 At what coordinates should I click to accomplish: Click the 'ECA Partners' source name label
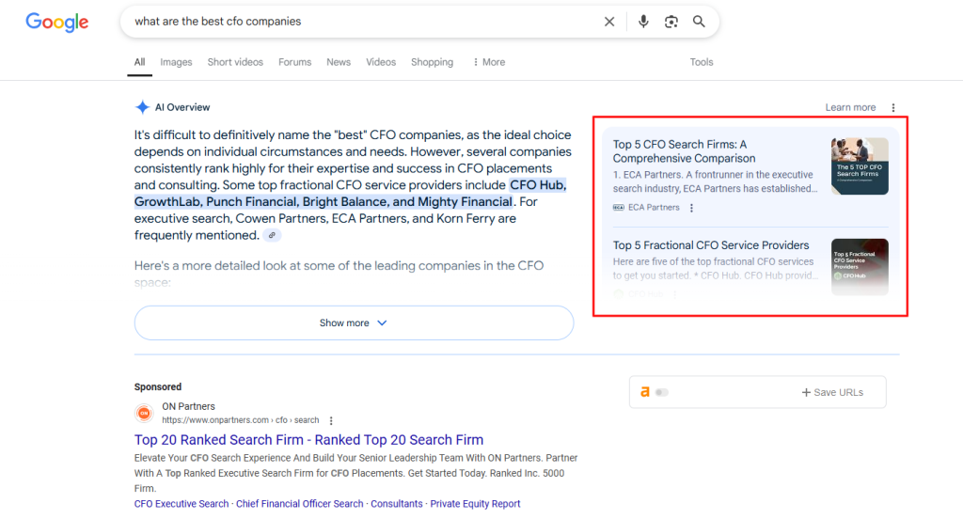pyautogui.click(x=654, y=208)
